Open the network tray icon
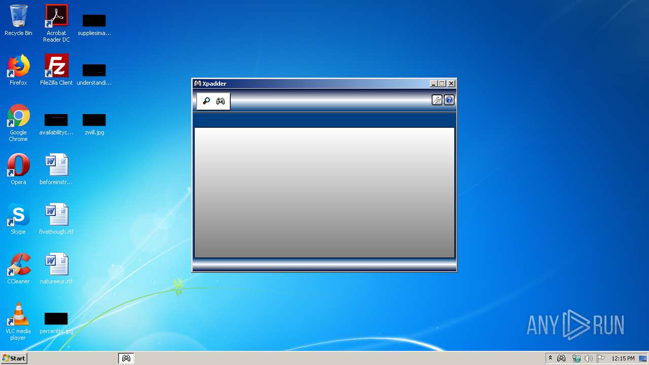The width and height of the screenshot is (649, 365). (576, 358)
